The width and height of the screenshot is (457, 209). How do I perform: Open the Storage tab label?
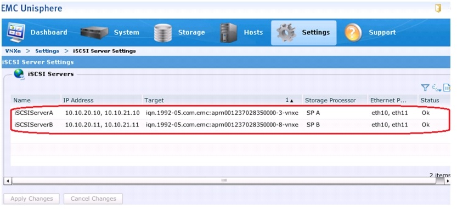pos(191,32)
